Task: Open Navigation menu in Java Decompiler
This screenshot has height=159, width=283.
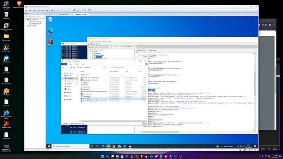Action: pyautogui.click(x=98, y=42)
